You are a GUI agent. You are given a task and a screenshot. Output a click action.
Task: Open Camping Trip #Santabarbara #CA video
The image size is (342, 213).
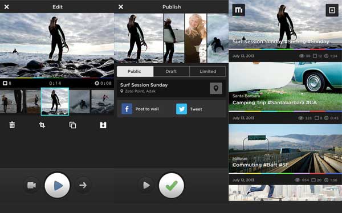click(x=286, y=87)
